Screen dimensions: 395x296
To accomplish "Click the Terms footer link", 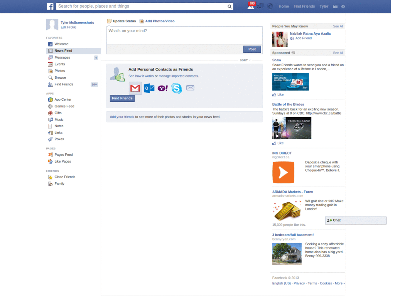I will (312, 283).
